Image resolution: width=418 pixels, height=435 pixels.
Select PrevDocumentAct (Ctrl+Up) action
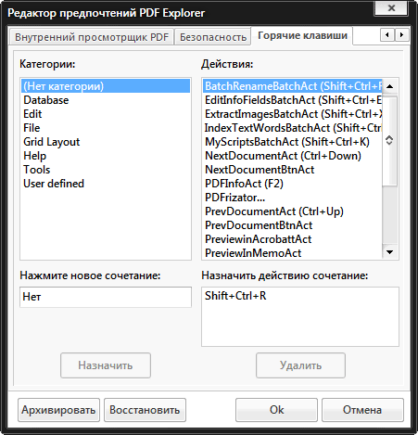coord(293,211)
